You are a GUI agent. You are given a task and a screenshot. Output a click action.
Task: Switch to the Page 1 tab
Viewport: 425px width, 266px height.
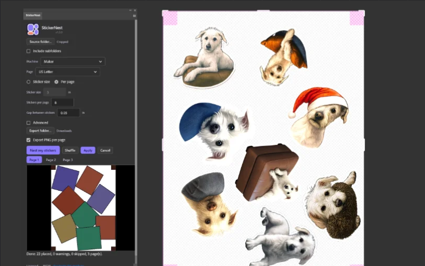pyautogui.click(x=34, y=159)
